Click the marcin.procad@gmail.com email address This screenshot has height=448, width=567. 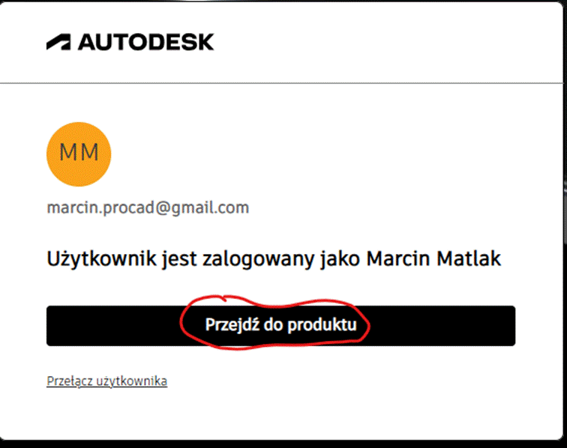(x=148, y=208)
